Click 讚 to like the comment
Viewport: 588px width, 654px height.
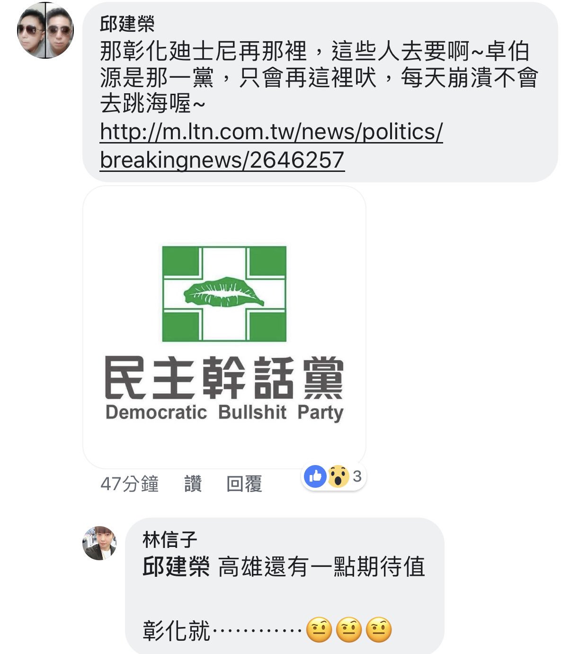point(193,484)
